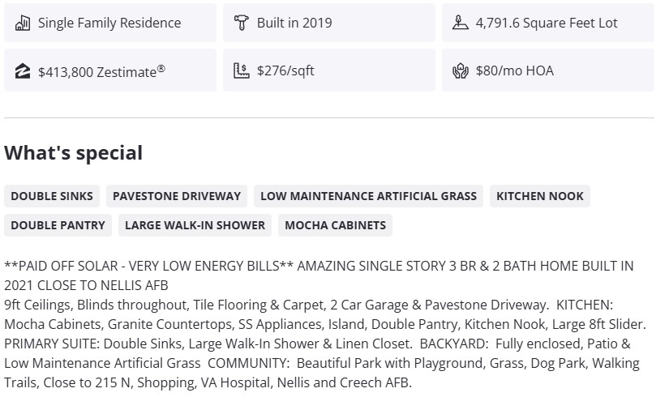Screen dimensions: 669x397
Task: Click the 4,791.6 Square Feet Lot card
Action: pyautogui.click(x=548, y=23)
